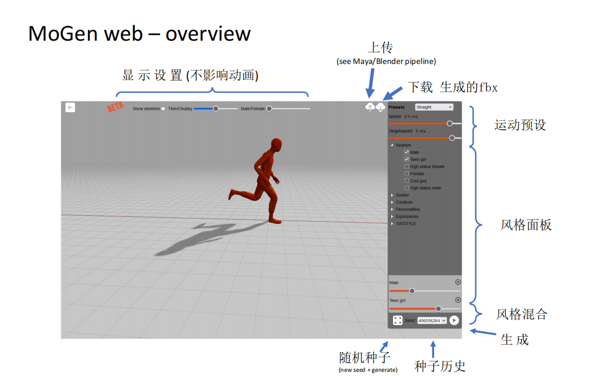The height and width of the screenshot is (380, 601).
Task: Click the "Presets" label
Action: click(396, 107)
